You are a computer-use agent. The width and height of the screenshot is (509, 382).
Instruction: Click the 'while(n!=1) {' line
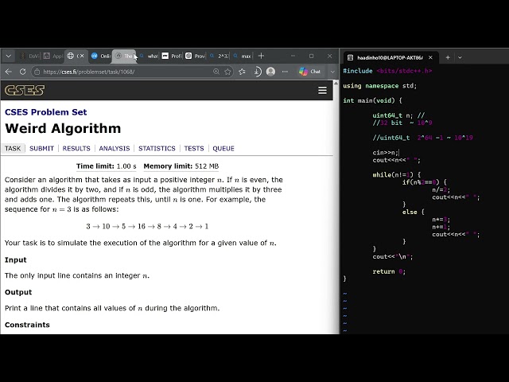pyautogui.click(x=396, y=175)
